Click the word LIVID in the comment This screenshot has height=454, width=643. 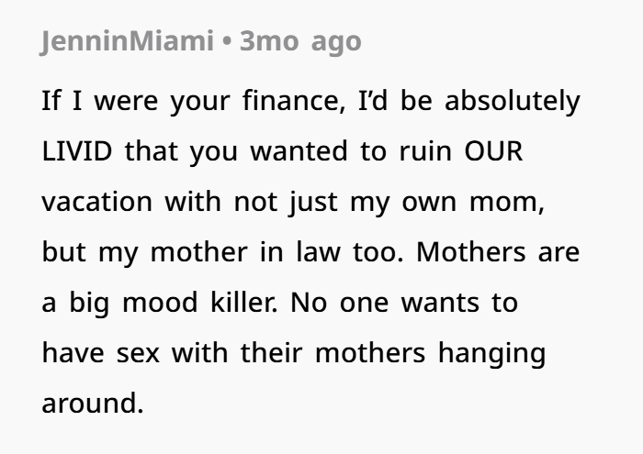coord(77,151)
